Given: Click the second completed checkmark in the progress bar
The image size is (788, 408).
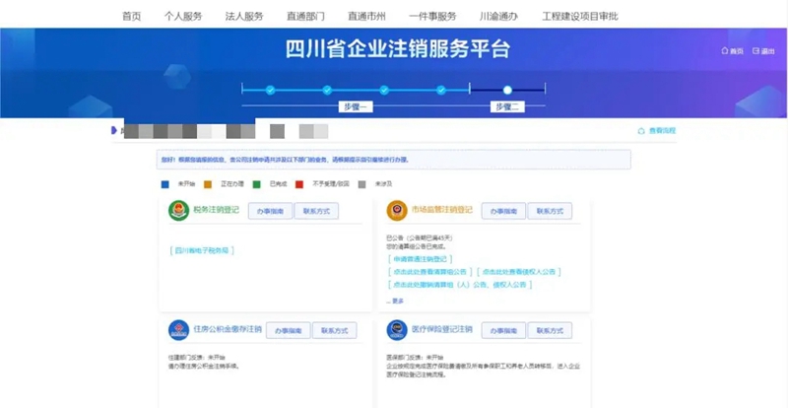Looking at the screenshot, I should click(x=327, y=90).
